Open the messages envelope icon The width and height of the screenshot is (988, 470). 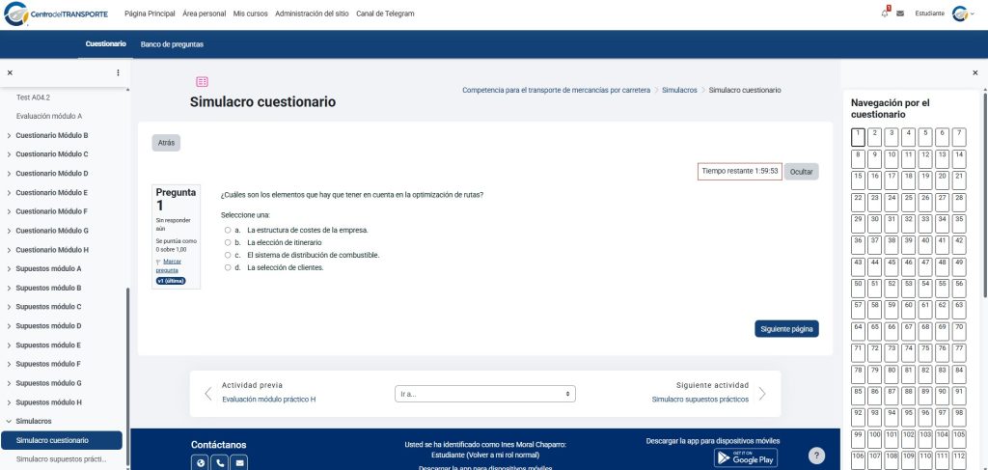[900, 14]
